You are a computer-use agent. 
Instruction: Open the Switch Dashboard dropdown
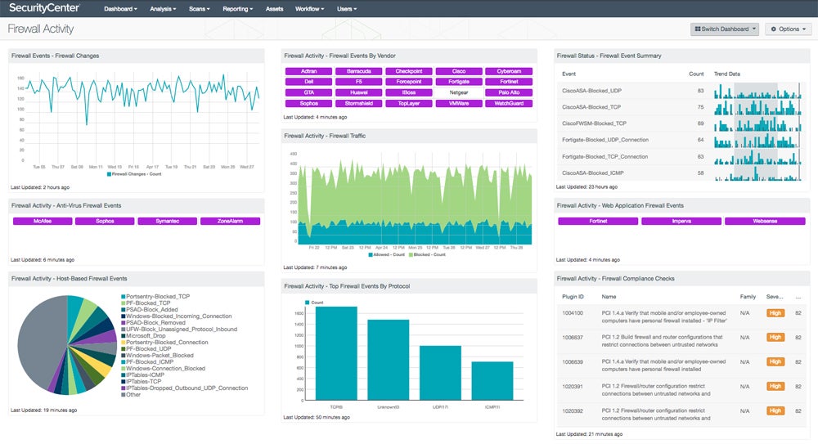click(725, 29)
